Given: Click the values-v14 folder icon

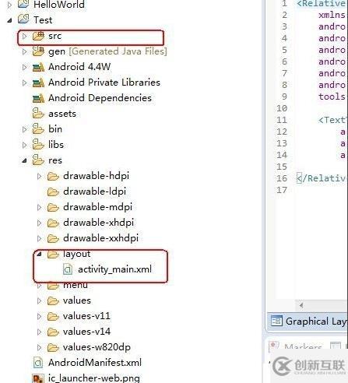Looking at the screenshot, I should tap(53, 332).
